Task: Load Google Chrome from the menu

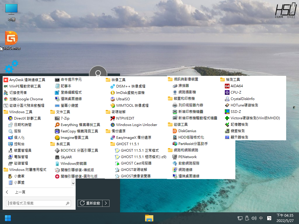Action: 23,99
